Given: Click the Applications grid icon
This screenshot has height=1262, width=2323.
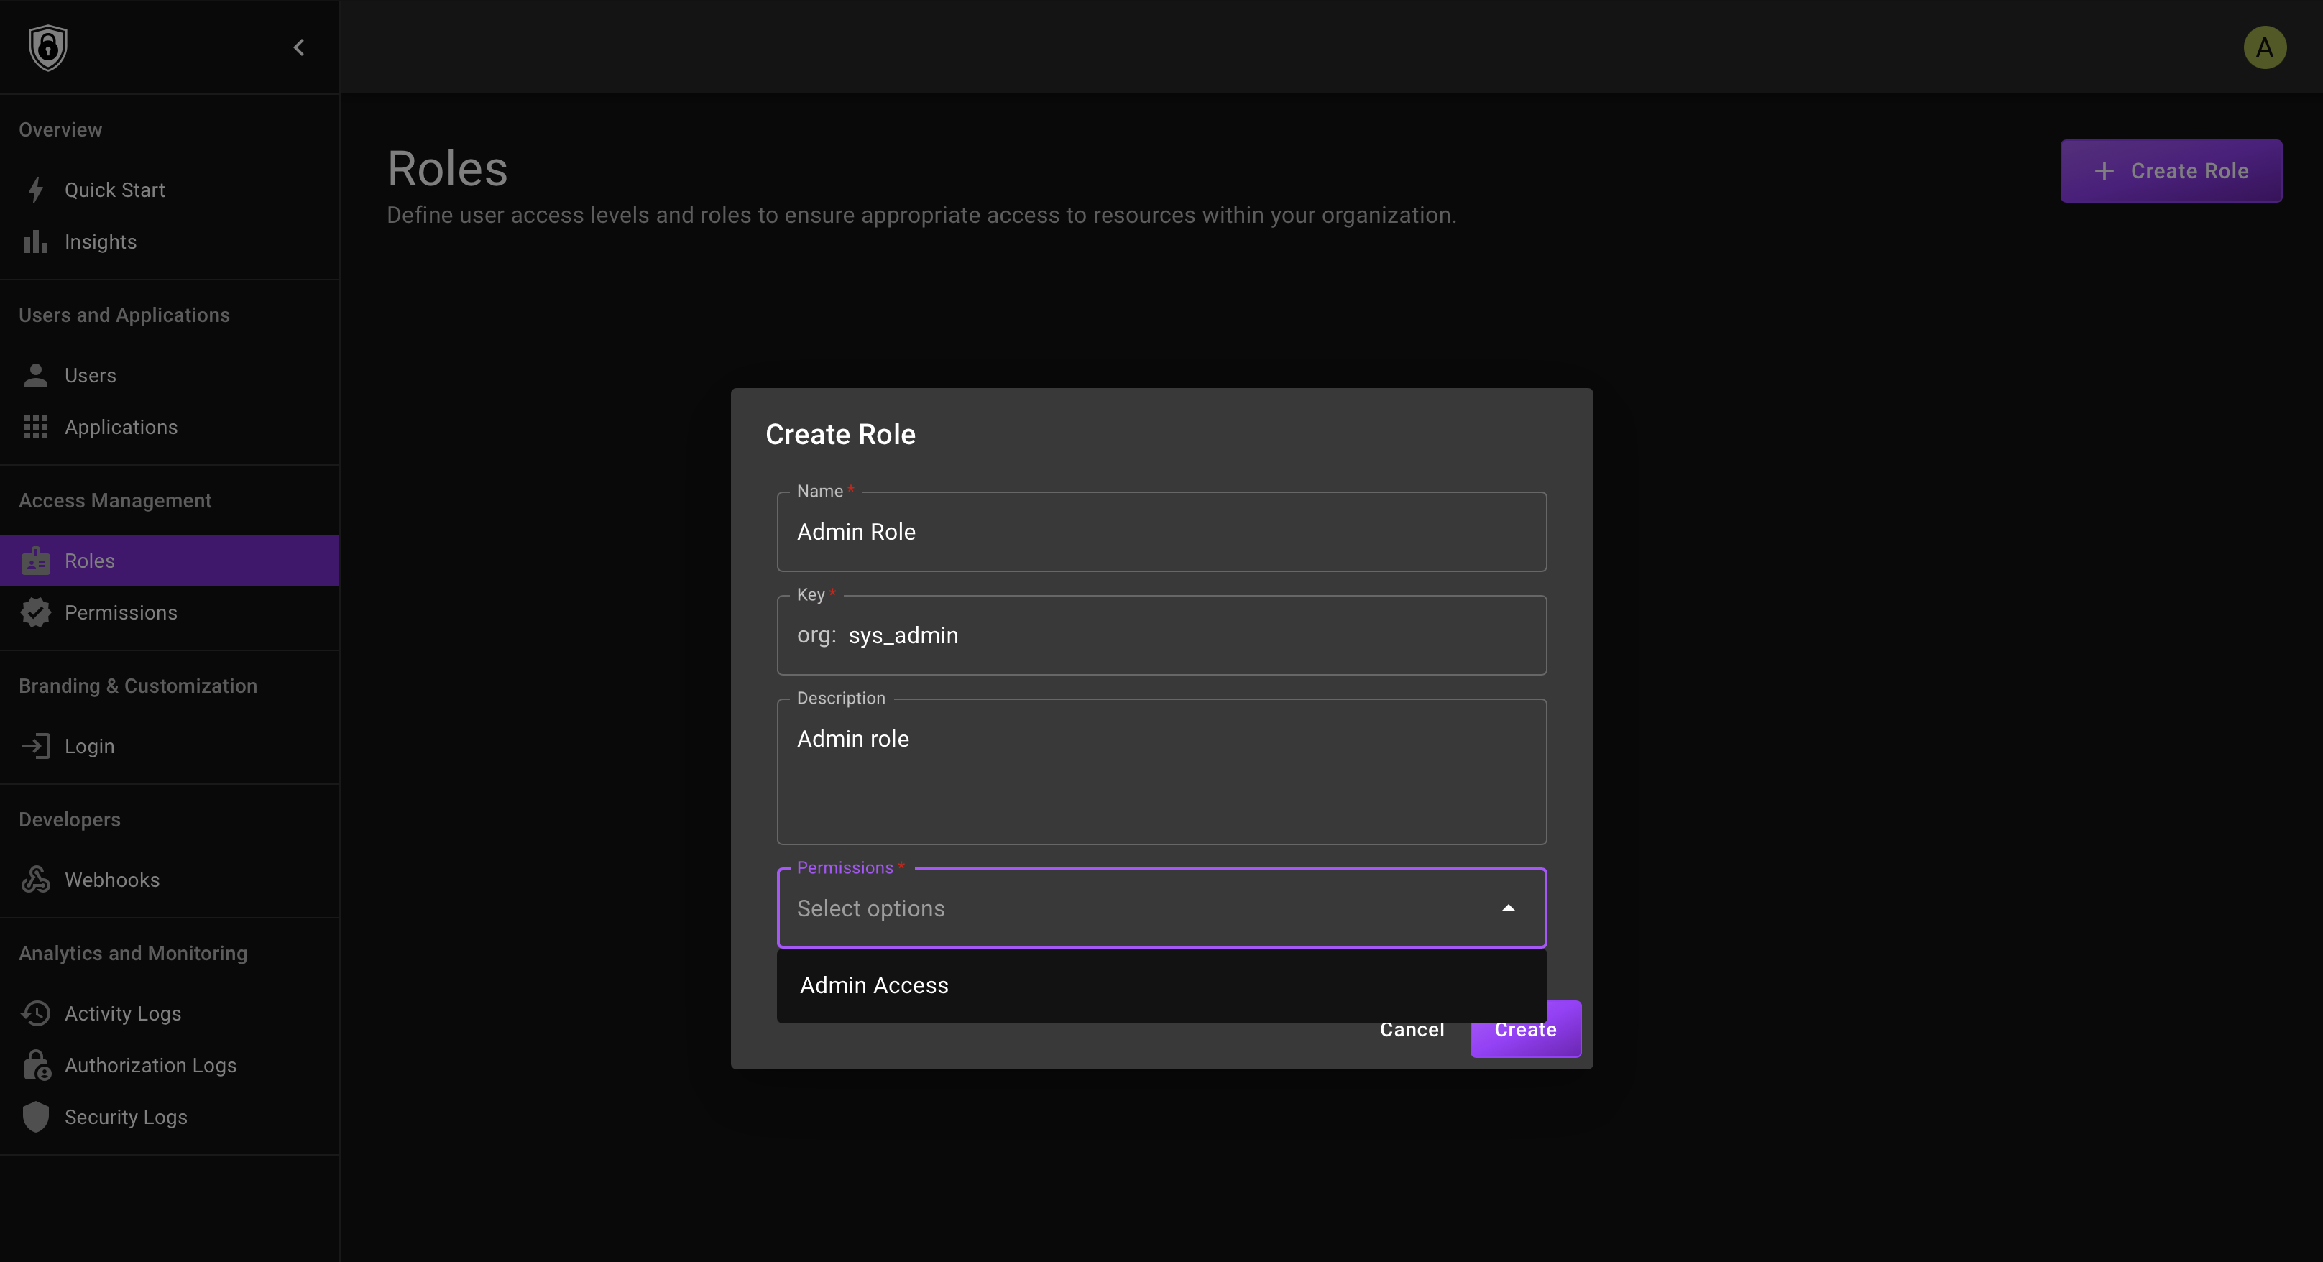Looking at the screenshot, I should (36, 428).
